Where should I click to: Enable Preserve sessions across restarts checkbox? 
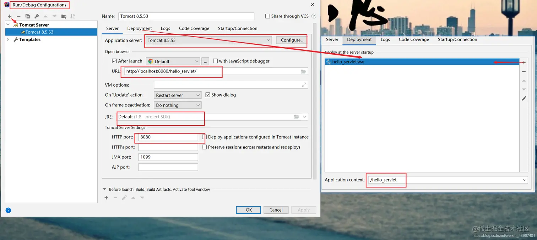click(x=204, y=147)
